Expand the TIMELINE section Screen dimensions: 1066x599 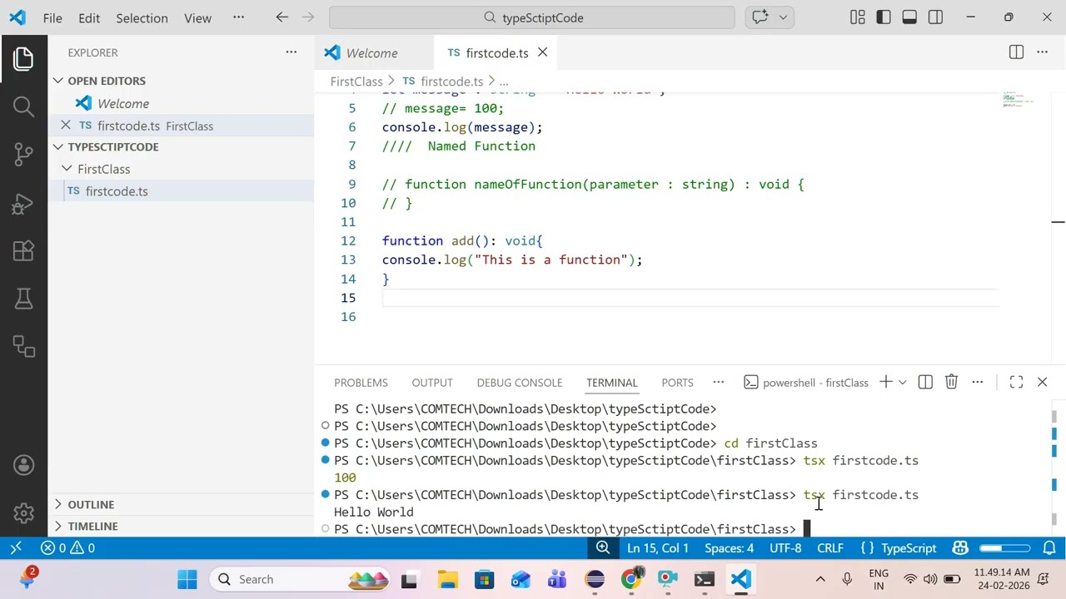coord(58,526)
